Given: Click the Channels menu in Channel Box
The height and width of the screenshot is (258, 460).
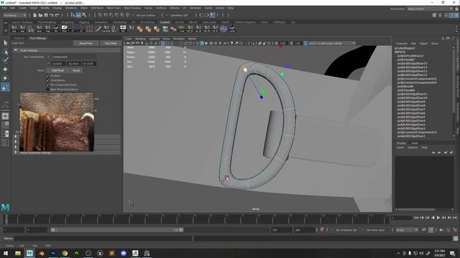Looking at the screenshot, I should coord(401,44).
